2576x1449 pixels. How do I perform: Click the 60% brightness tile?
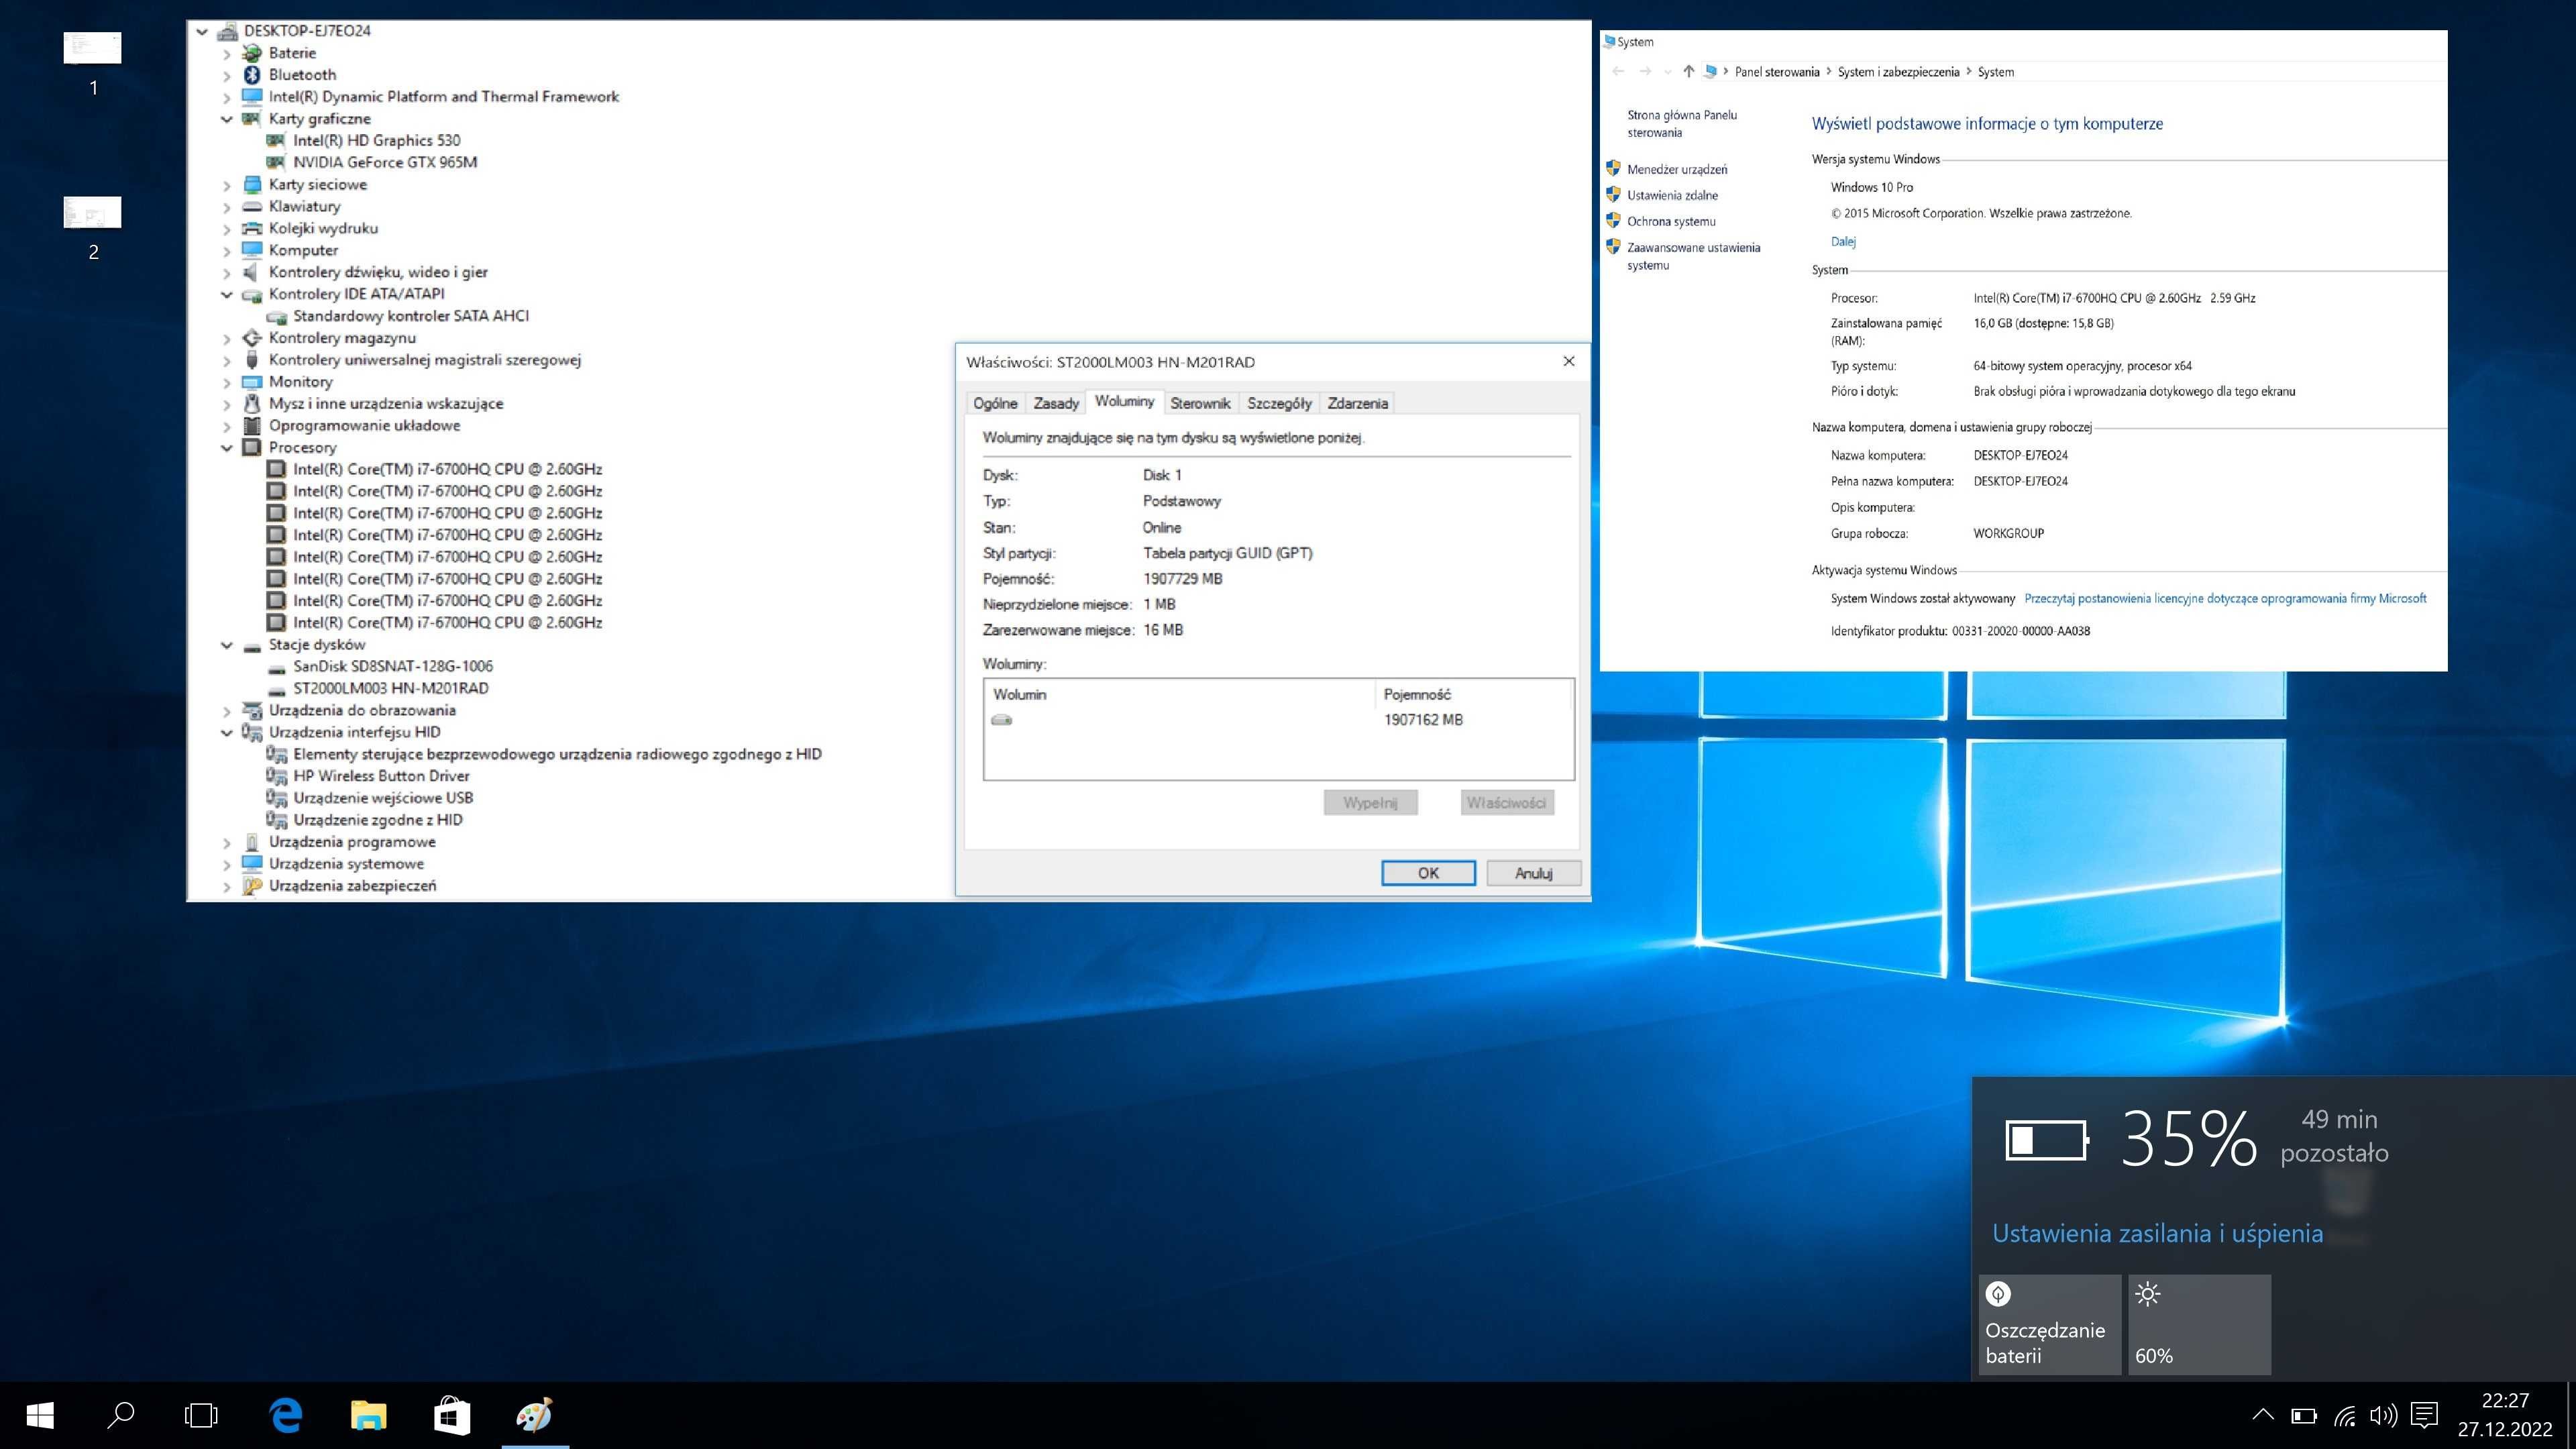(x=2199, y=1324)
